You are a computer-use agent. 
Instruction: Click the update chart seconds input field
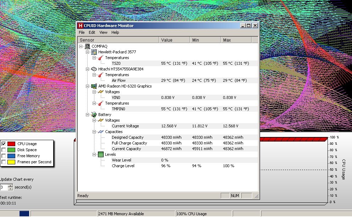4,187
